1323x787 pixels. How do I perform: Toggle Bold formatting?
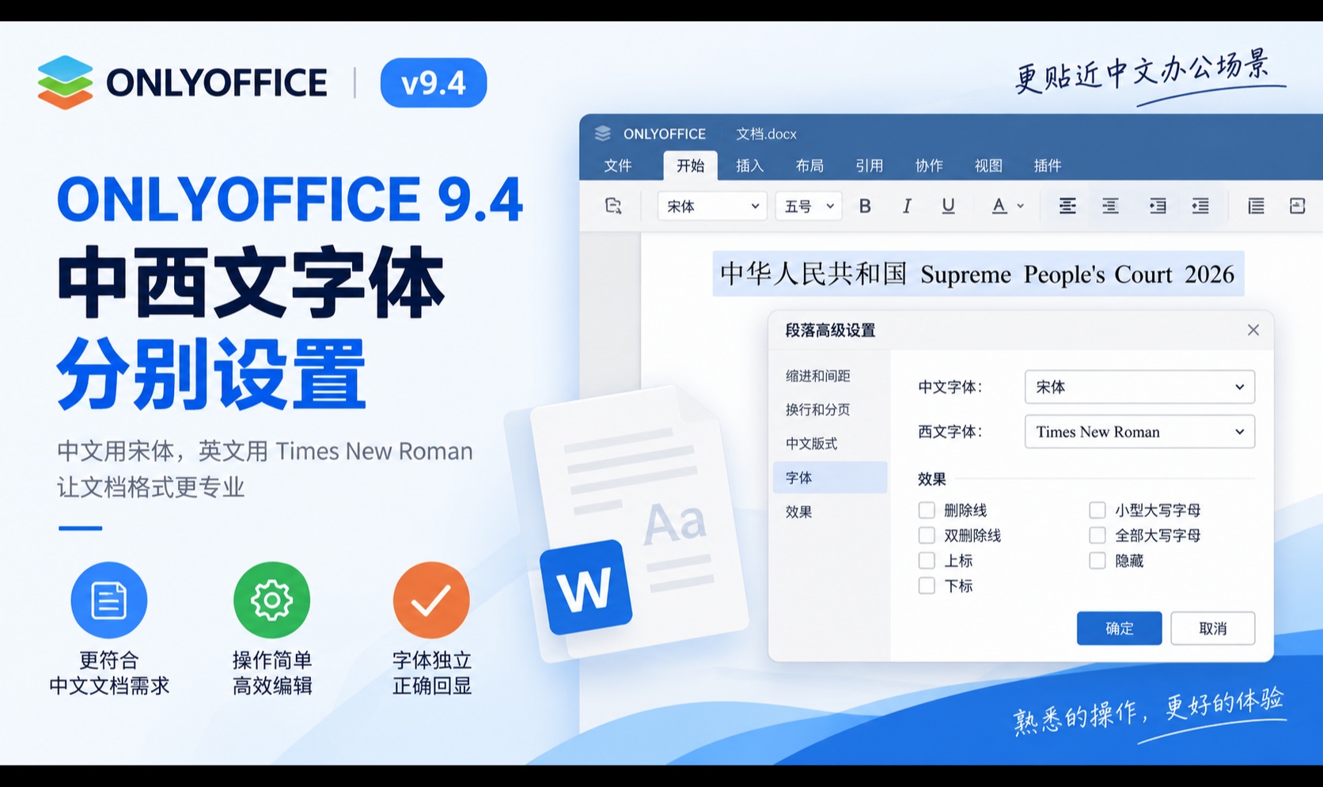[865, 206]
